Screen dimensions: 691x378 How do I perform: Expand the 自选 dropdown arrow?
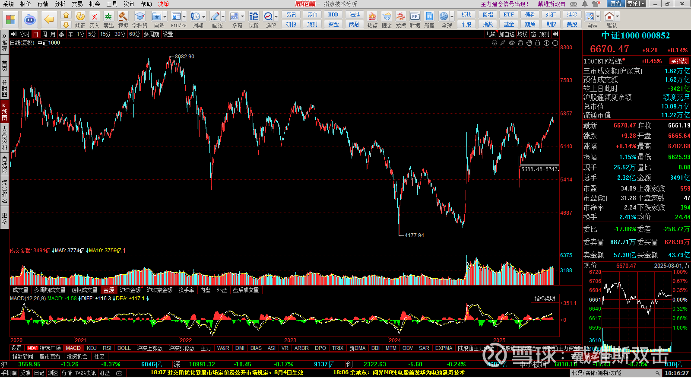(x=165, y=17)
